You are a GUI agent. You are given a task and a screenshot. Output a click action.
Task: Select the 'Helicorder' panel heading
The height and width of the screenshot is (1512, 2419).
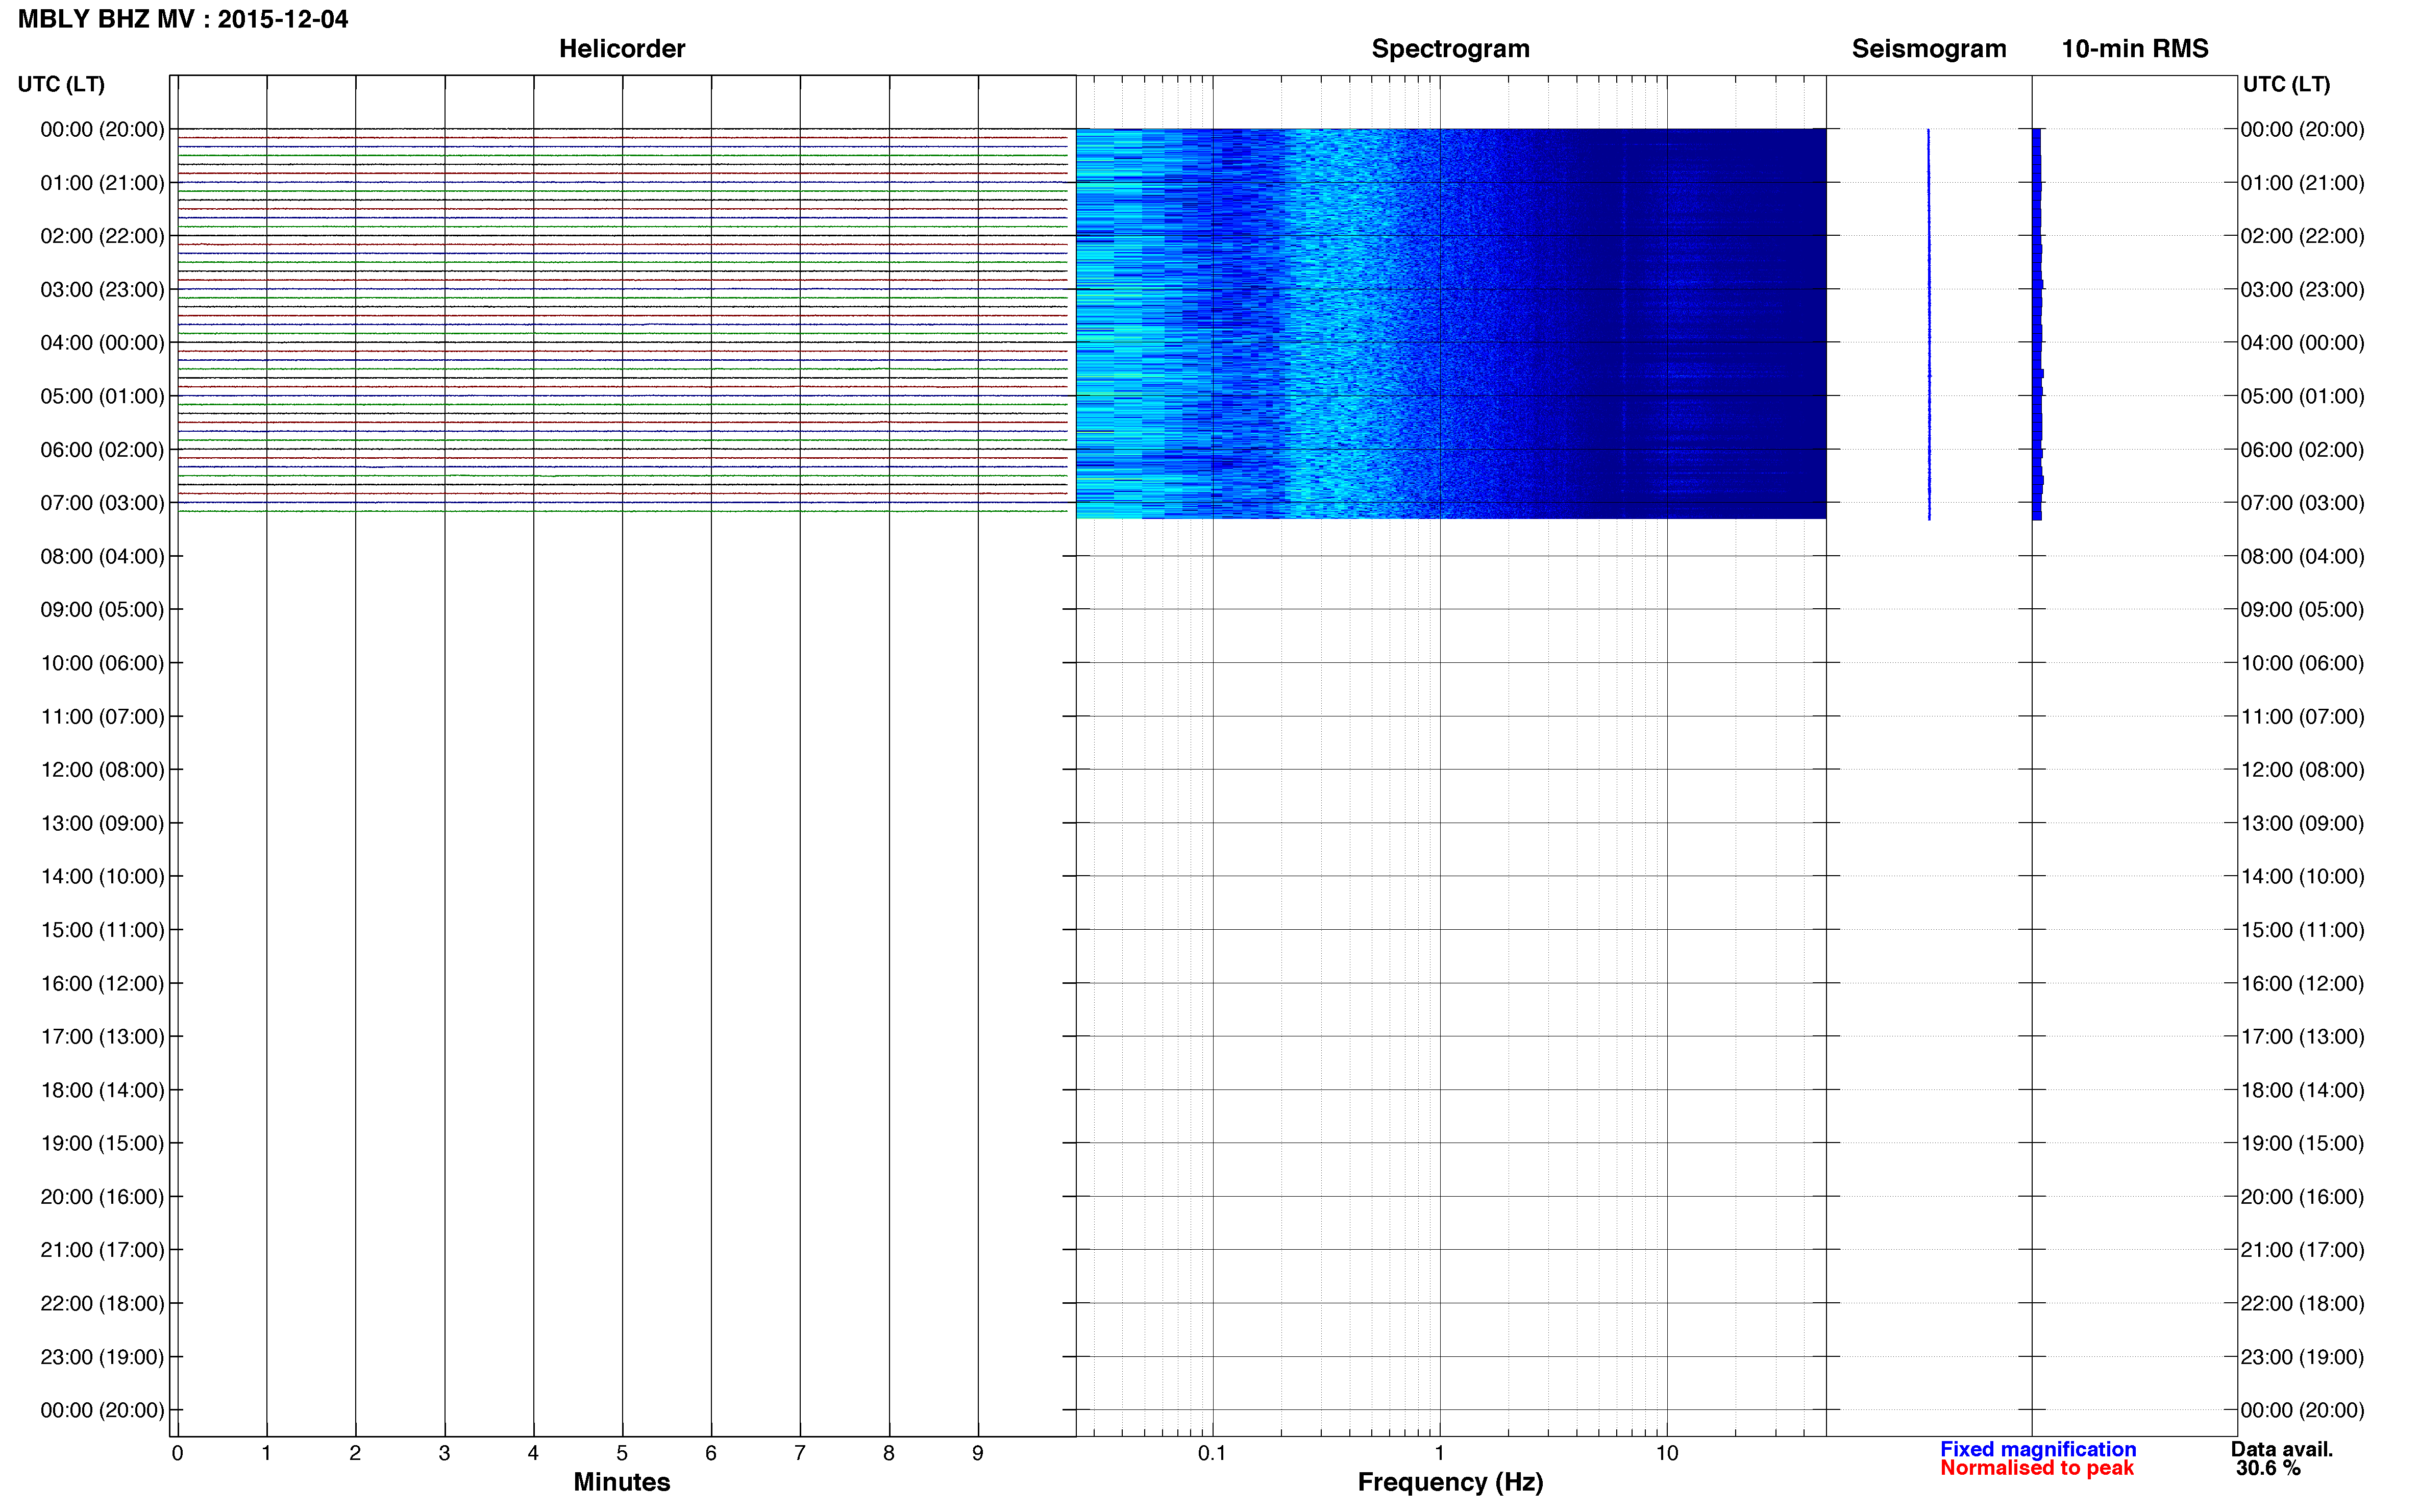[621, 49]
